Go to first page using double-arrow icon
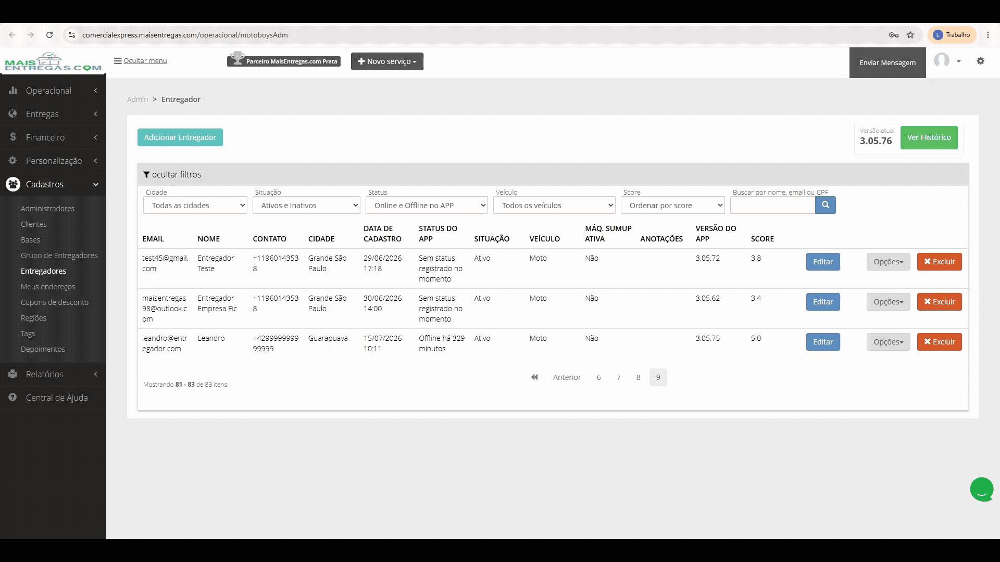Screen dimensions: 1000x562 [534, 377]
